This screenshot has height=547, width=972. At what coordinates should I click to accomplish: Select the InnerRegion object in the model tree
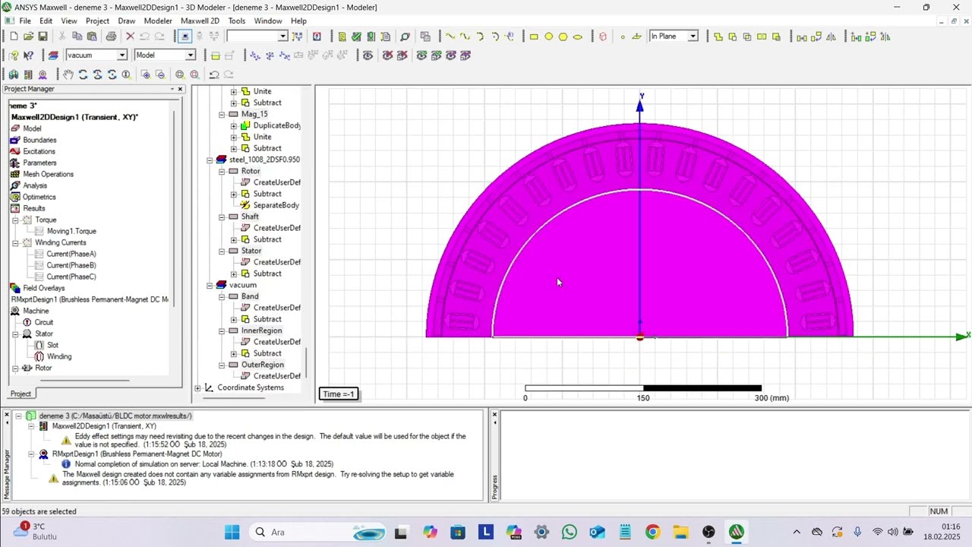click(x=261, y=330)
